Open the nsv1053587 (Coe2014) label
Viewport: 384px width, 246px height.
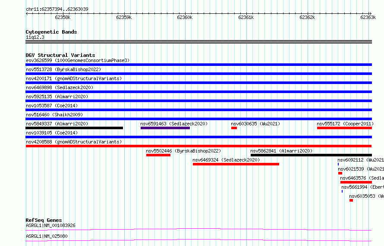click(x=52, y=106)
